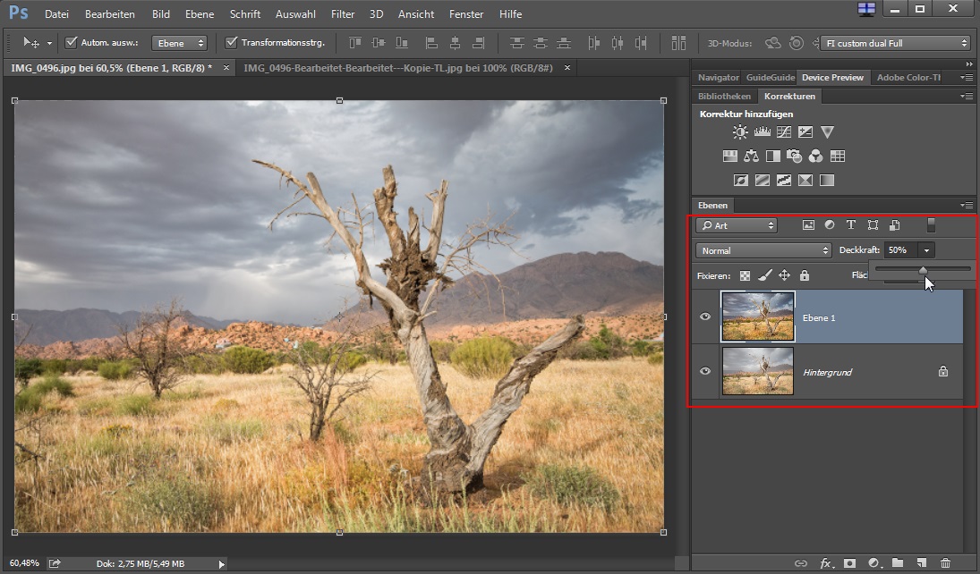Screen dimensions: 980x574
Task: Select the Ebene 1 layer thumbnail
Action: [x=757, y=317]
